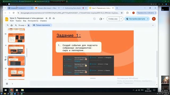Click the Слайд-шоу button
The image size is (170, 95).
pos(113,19)
